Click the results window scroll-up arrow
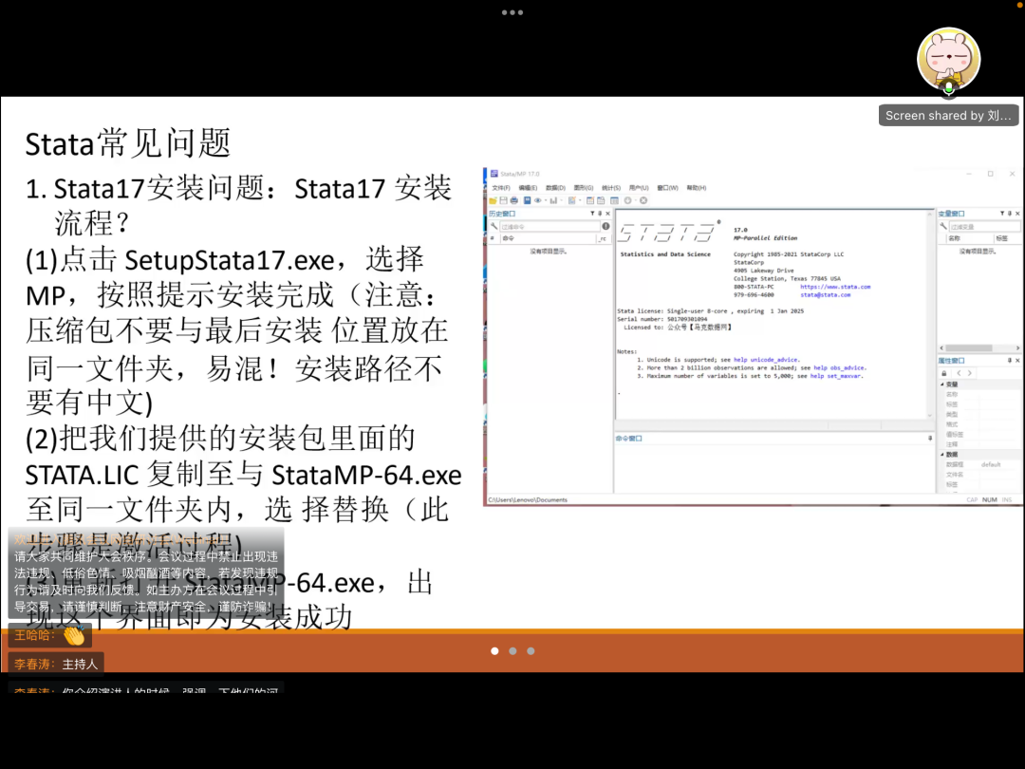This screenshot has width=1025, height=769. point(930,214)
